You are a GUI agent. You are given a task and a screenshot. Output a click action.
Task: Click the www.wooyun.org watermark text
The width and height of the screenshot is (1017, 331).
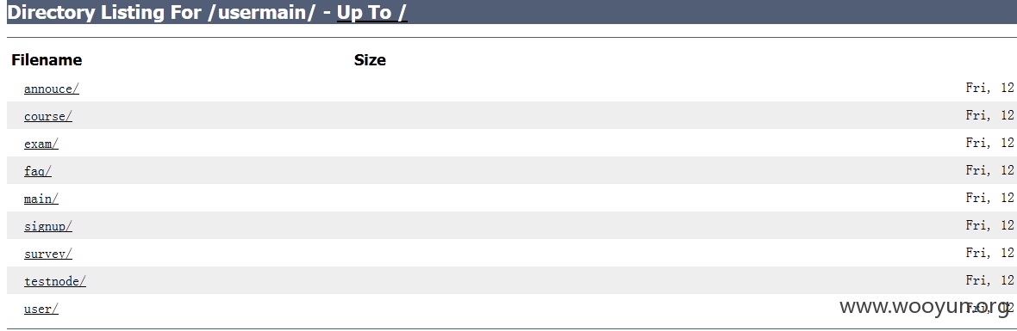click(924, 306)
